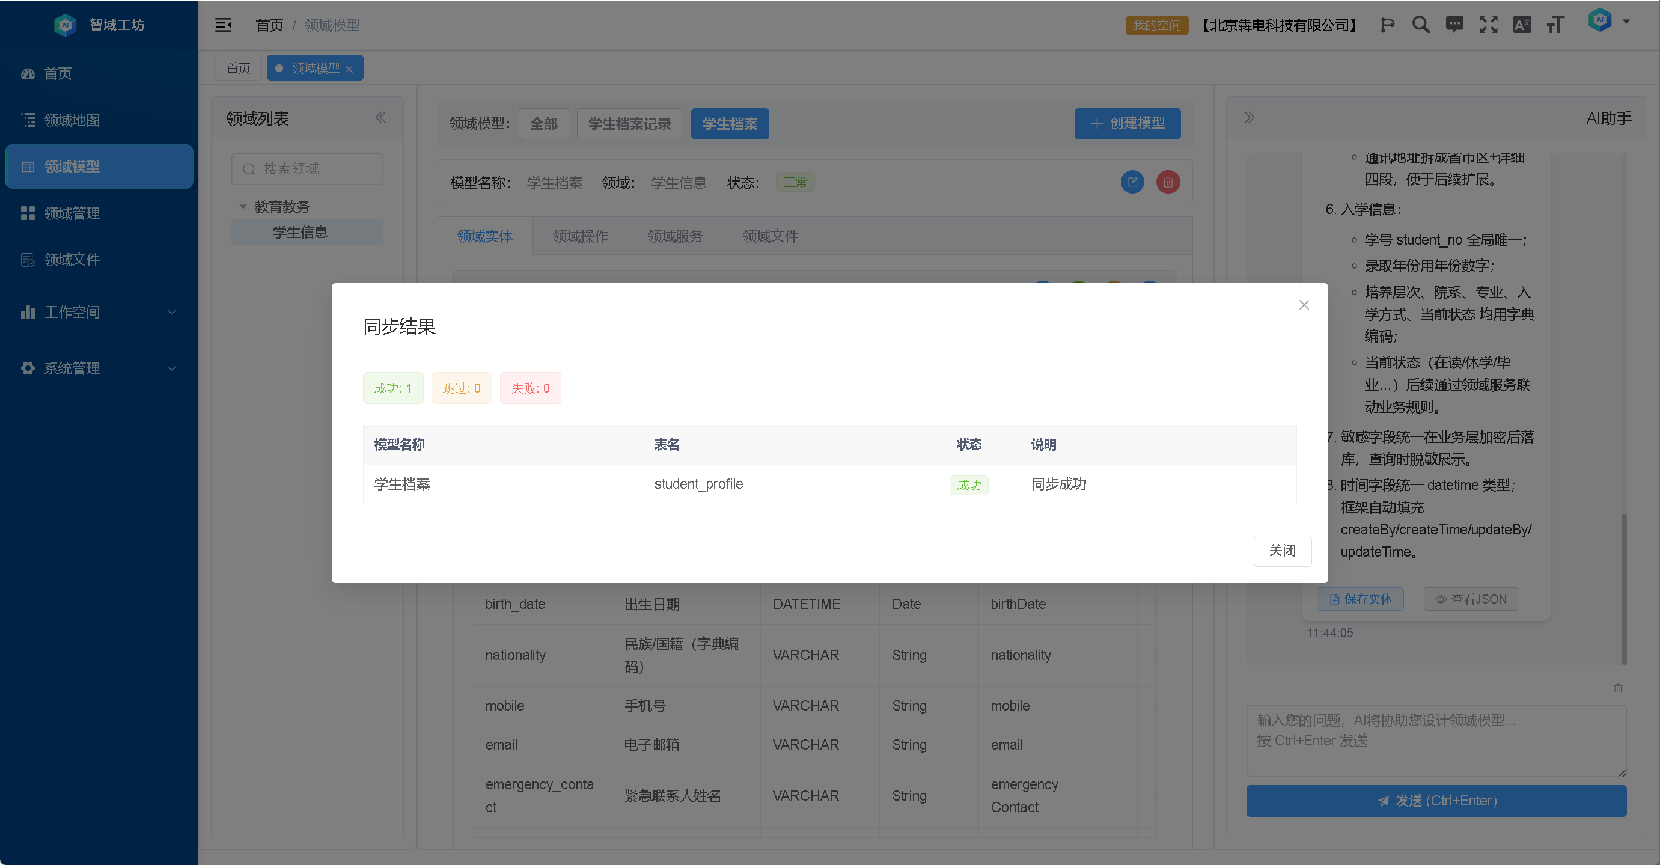Click the AI assistant question input field
Screen dimensions: 1660x865
[x=1436, y=740]
